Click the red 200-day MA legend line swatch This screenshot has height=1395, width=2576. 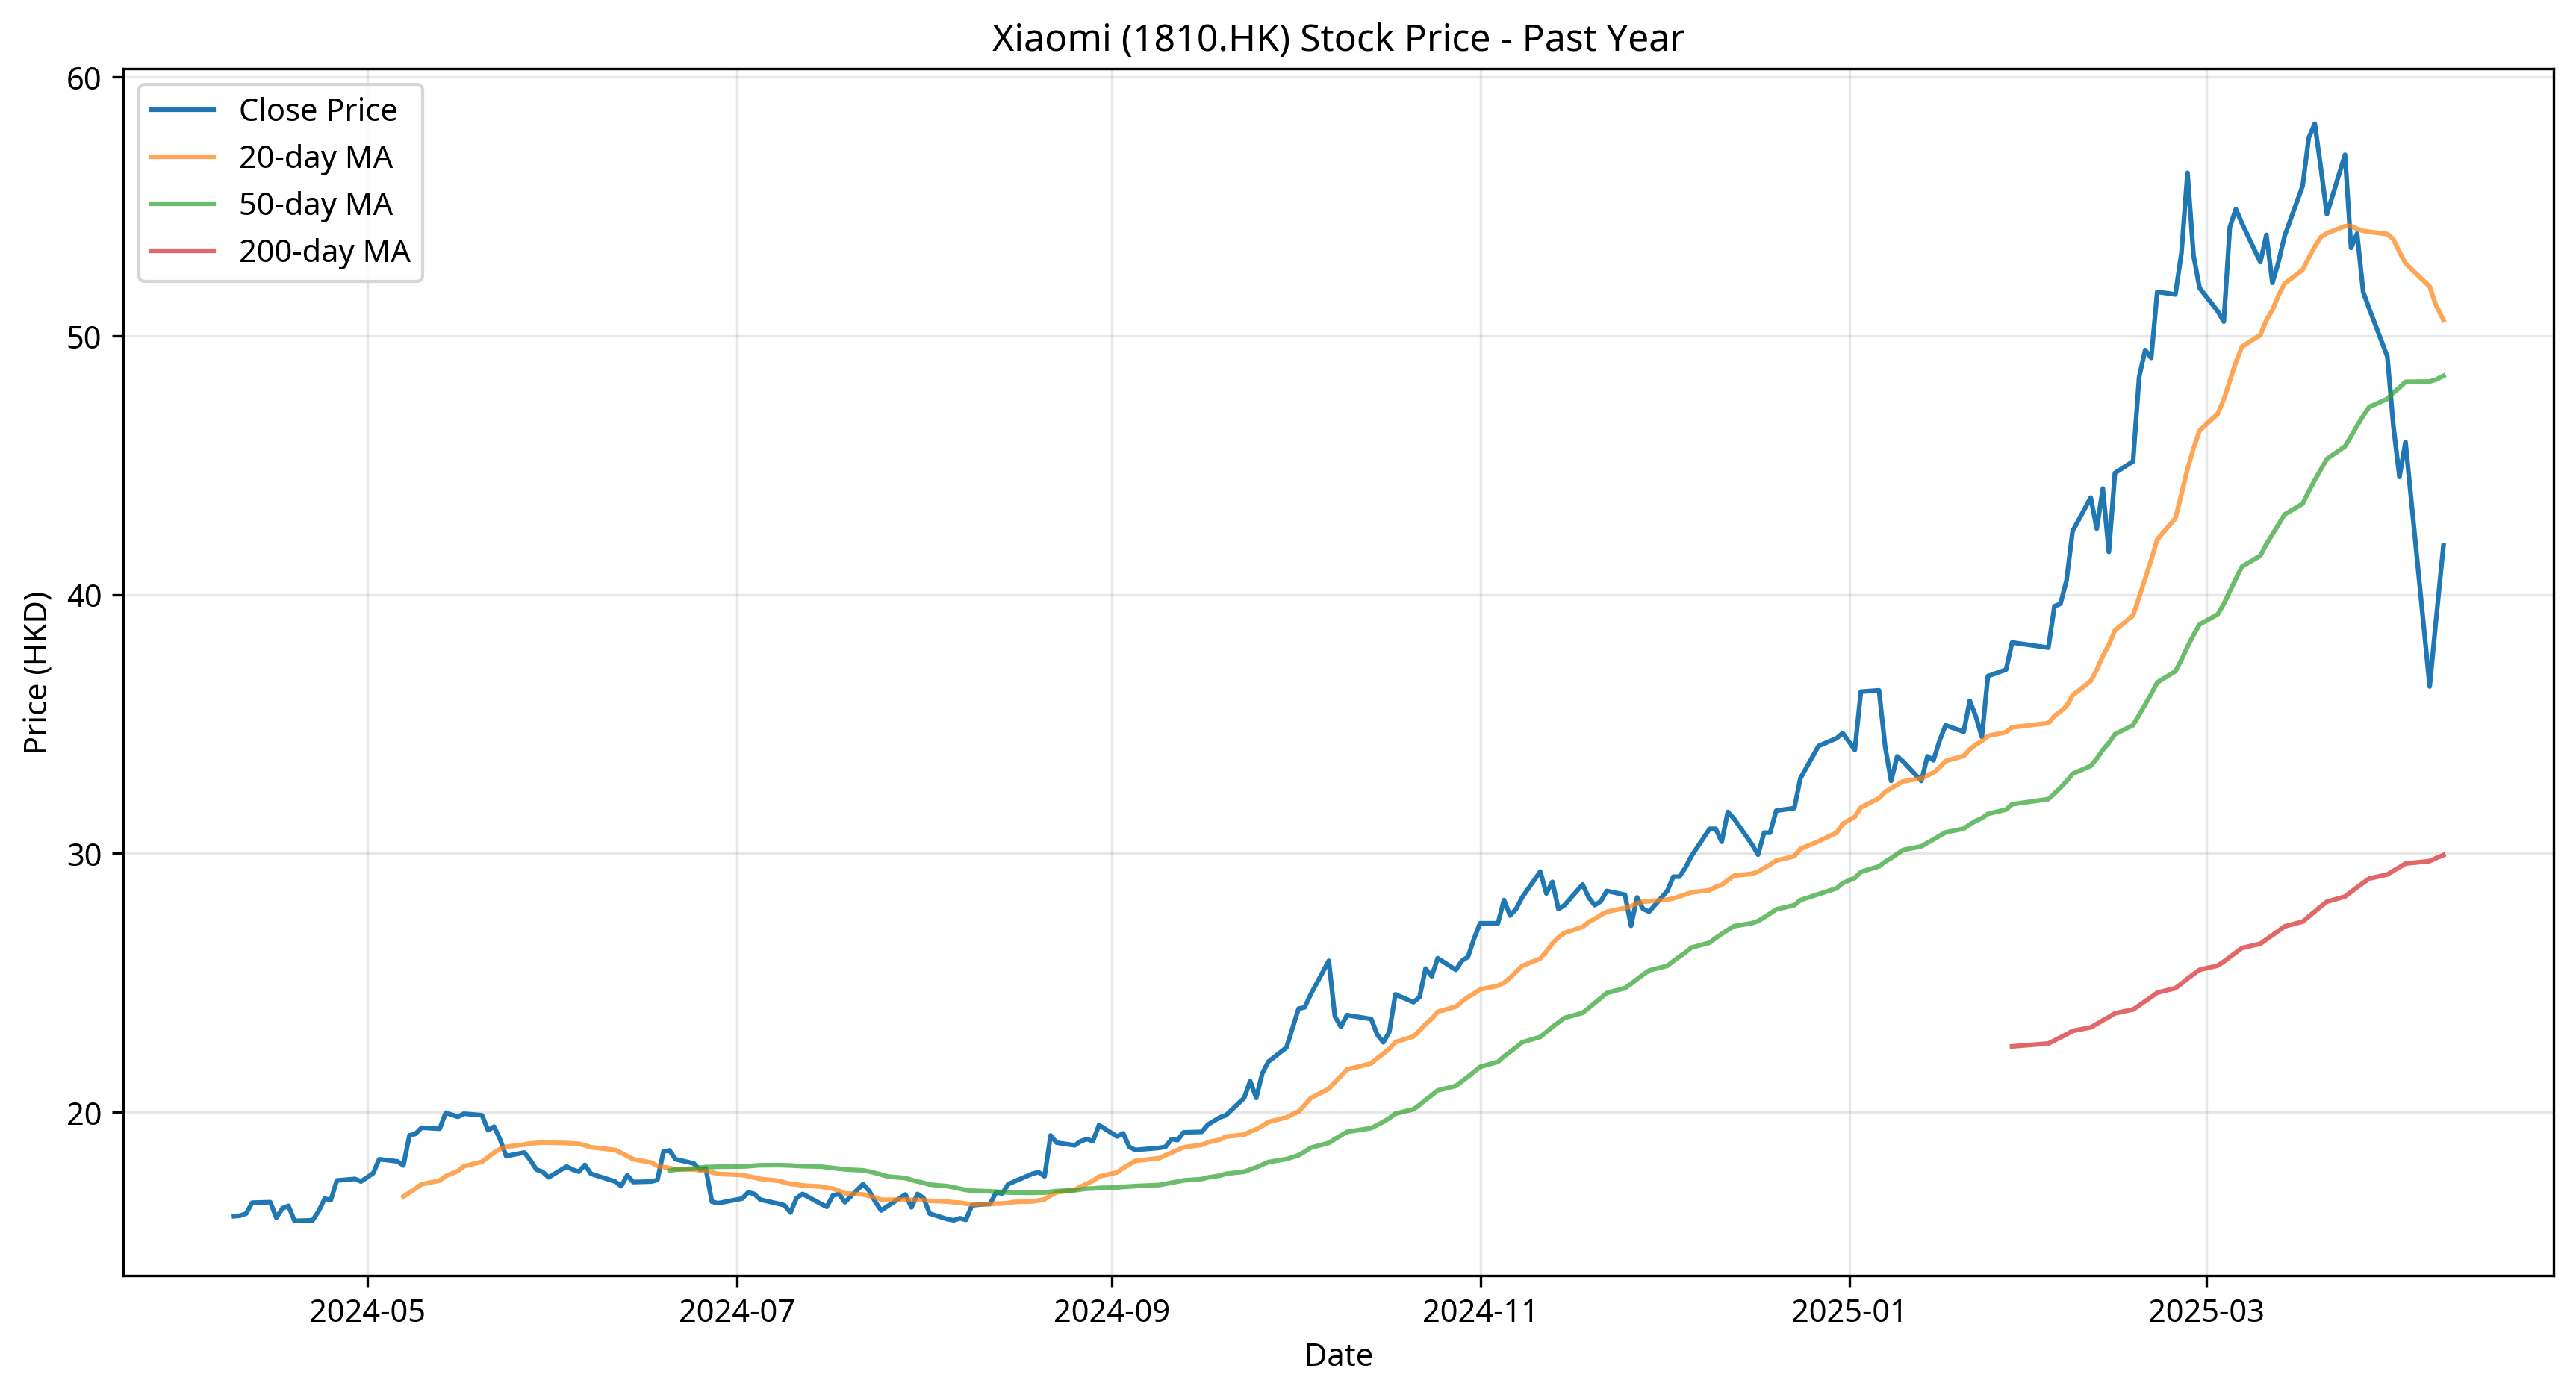pyautogui.click(x=183, y=251)
